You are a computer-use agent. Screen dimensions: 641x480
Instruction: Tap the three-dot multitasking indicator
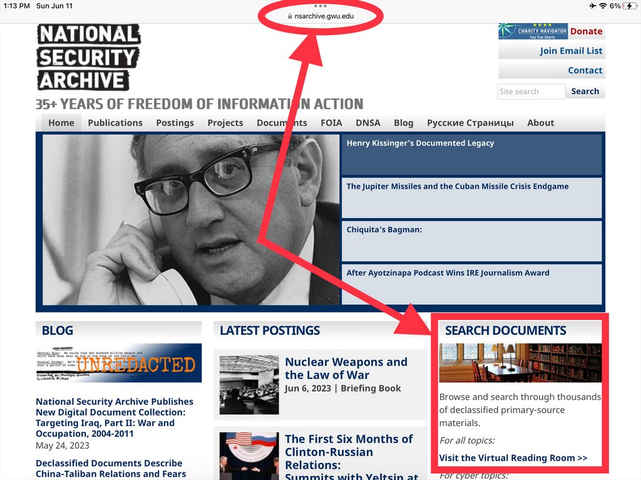pyautogui.click(x=320, y=6)
